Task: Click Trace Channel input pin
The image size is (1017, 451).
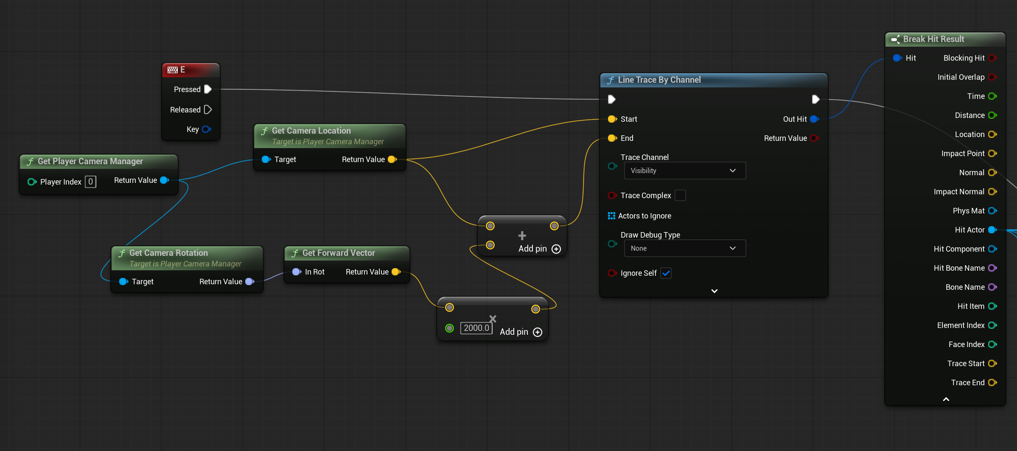Action: (612, 166)
